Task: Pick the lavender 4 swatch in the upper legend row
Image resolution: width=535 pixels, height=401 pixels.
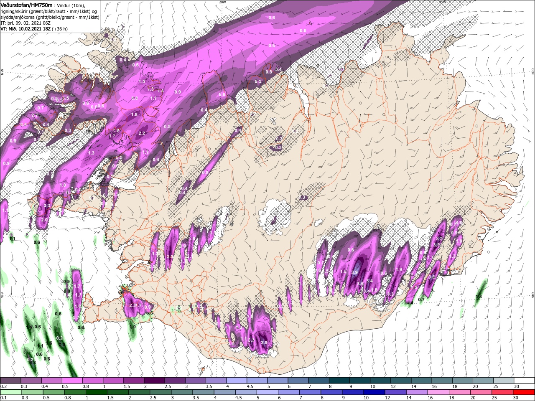Action: click(237, 381)
